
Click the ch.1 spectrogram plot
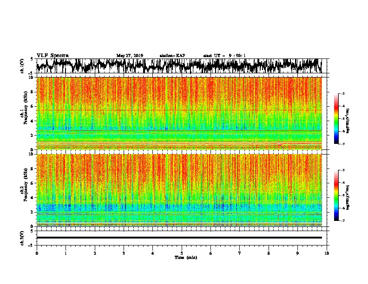point(179,113)
